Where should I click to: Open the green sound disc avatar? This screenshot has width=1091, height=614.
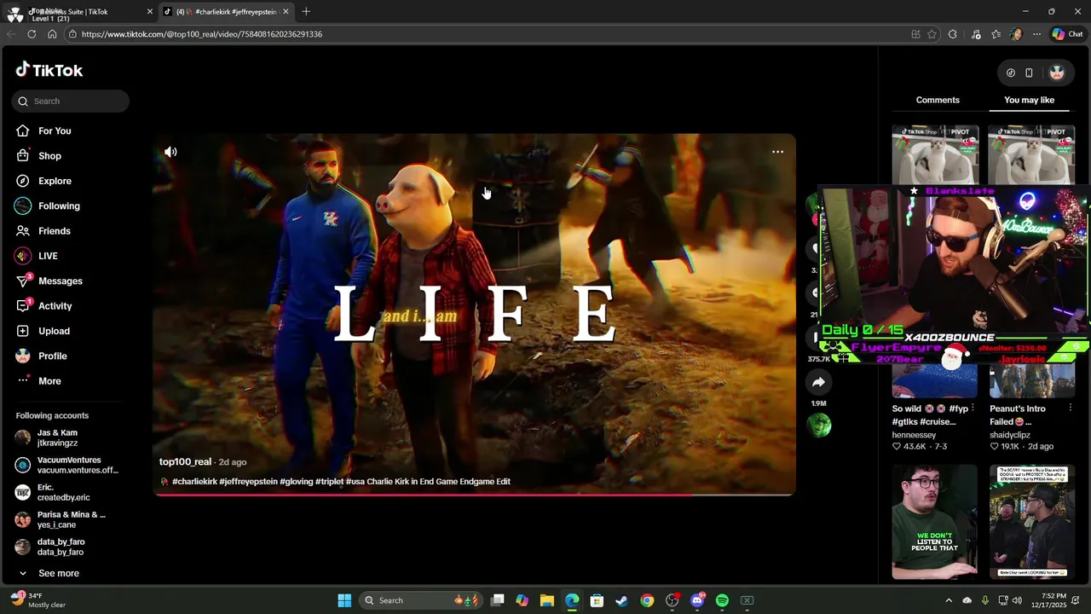tap(819, 425)
